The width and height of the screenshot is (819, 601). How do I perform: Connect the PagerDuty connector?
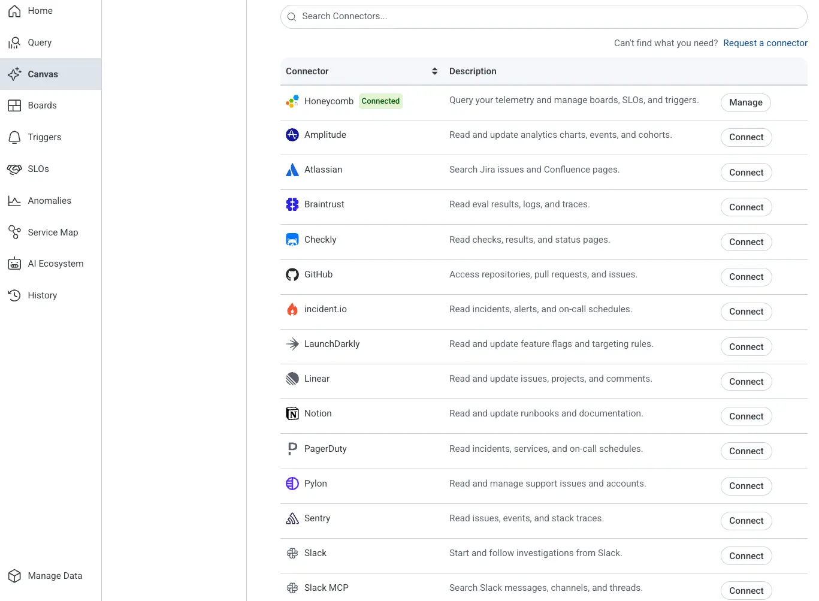[x=747, y=451]
